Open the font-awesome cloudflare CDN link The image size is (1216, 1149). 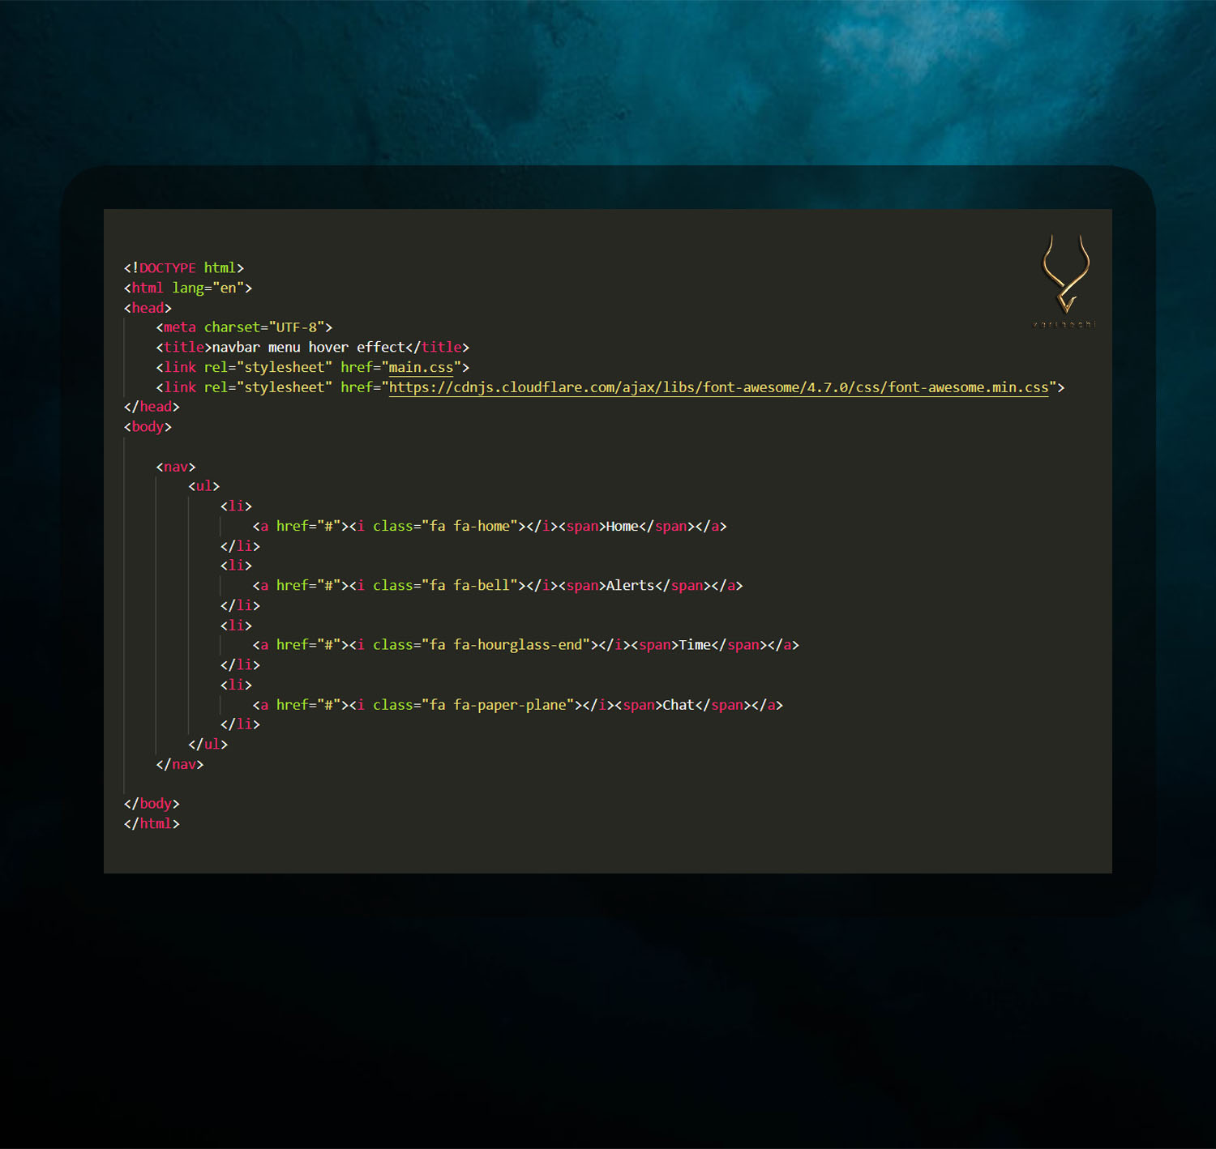point(720,387)
